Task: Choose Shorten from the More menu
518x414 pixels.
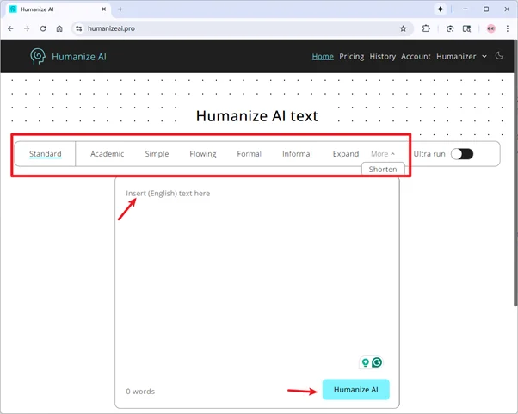Action: tap(383, 170)
